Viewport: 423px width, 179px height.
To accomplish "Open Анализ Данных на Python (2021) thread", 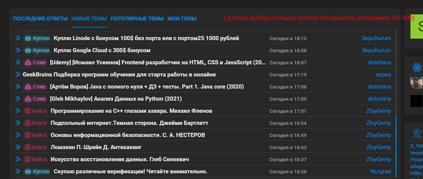I will click(116, 99).
